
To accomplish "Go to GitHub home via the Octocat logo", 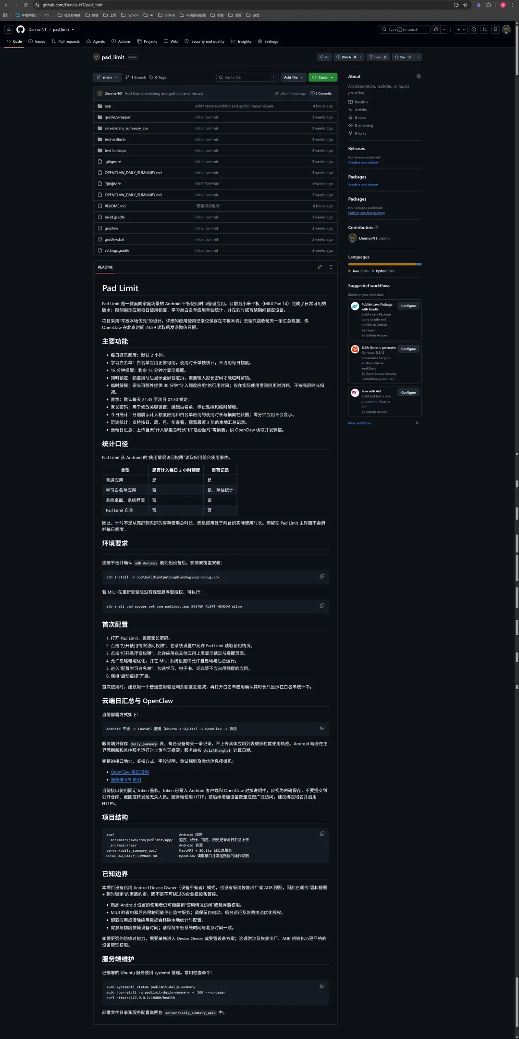I will pyautogui.click(x=20, y=29).
